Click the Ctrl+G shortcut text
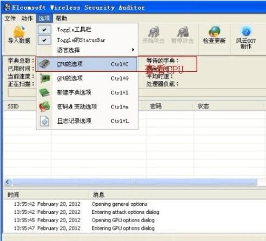This screenshot has height=241, width=266. point(119,78)
